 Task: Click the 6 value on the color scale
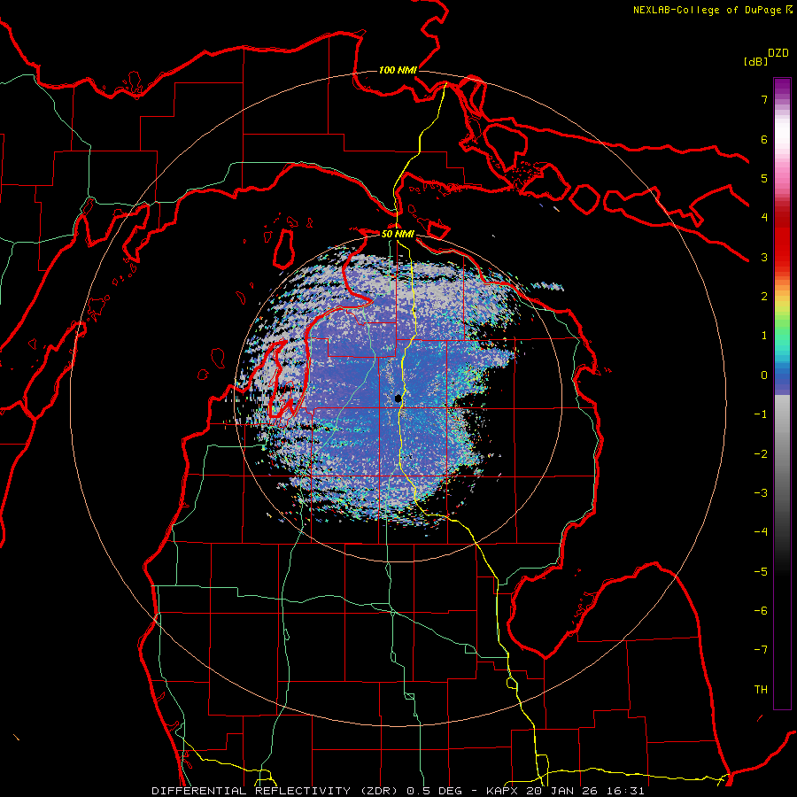pyautogui.click(x=764, y=139)
